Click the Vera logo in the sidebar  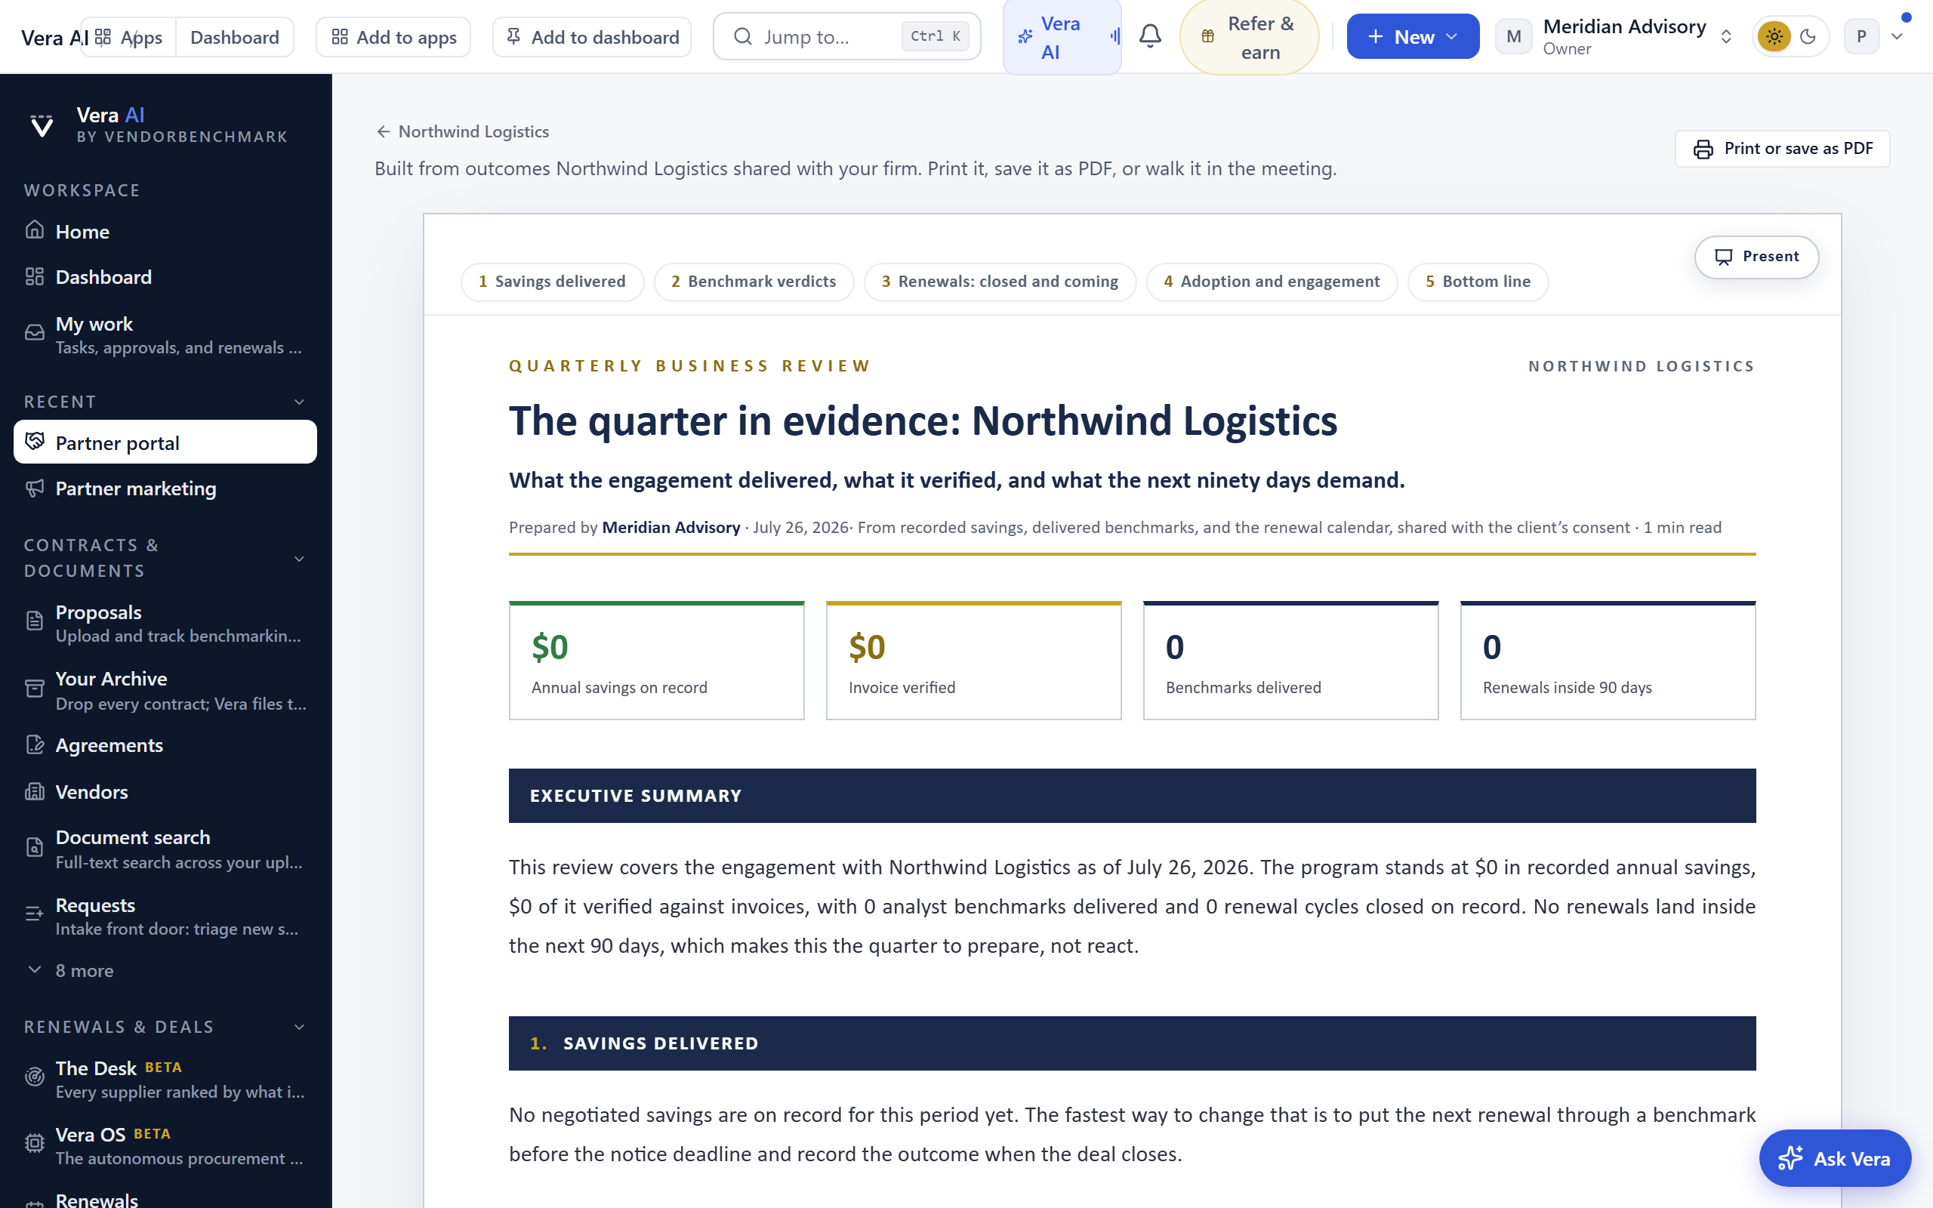click(42, 125)
